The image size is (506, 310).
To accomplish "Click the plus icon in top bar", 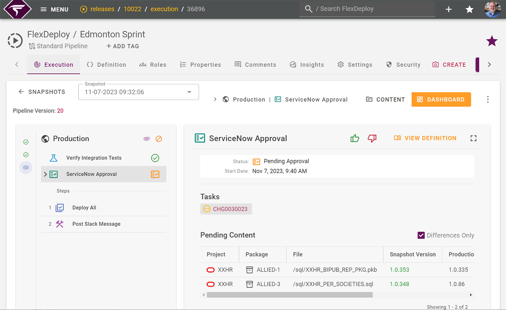I will (x=449, y=9).
